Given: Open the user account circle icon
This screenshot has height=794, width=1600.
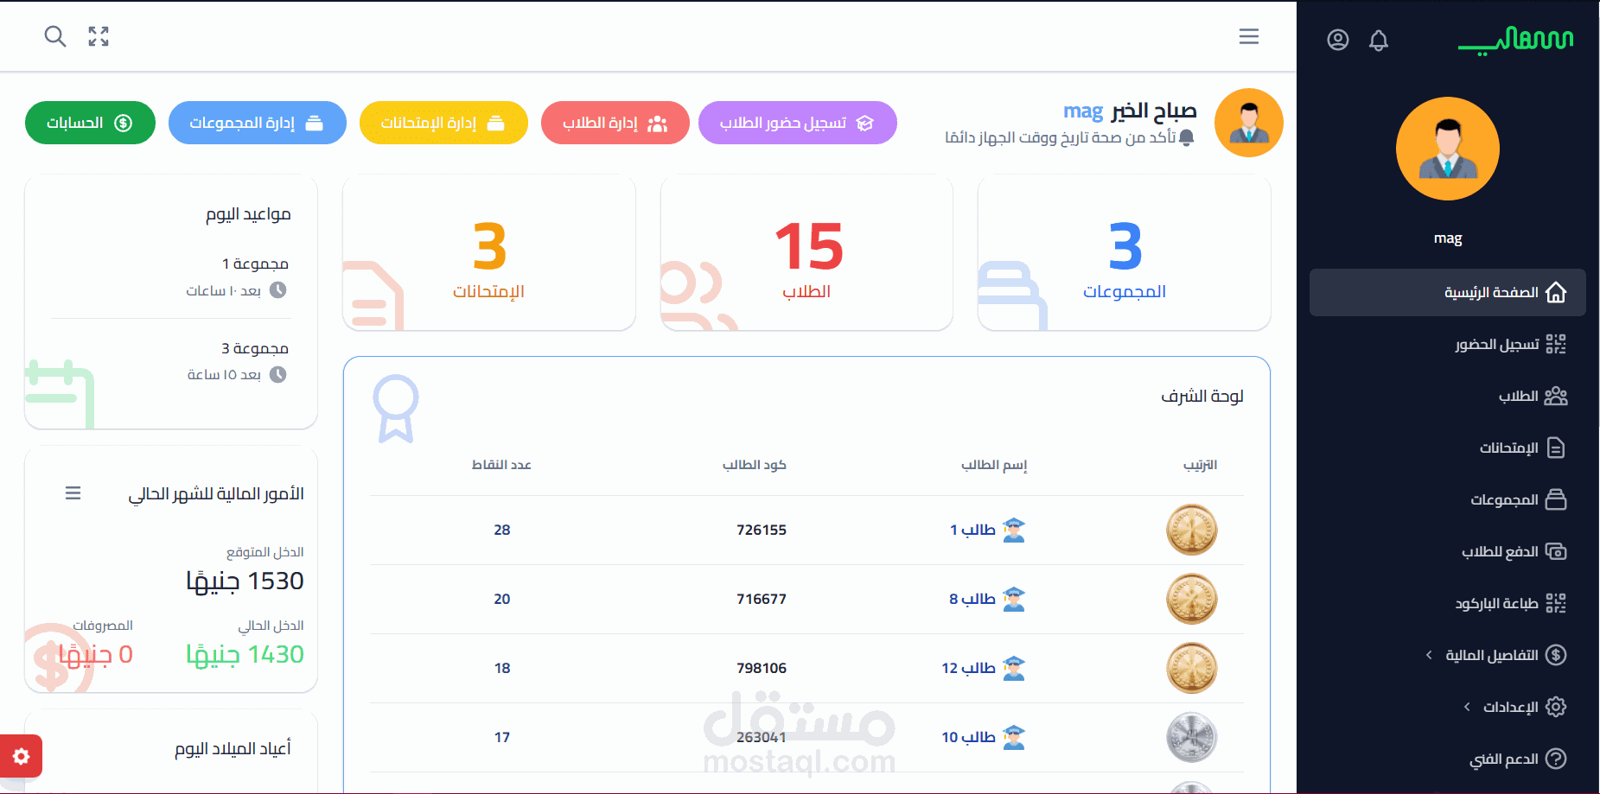Looking at the screenshot, I should click(x=1338, y=40).
